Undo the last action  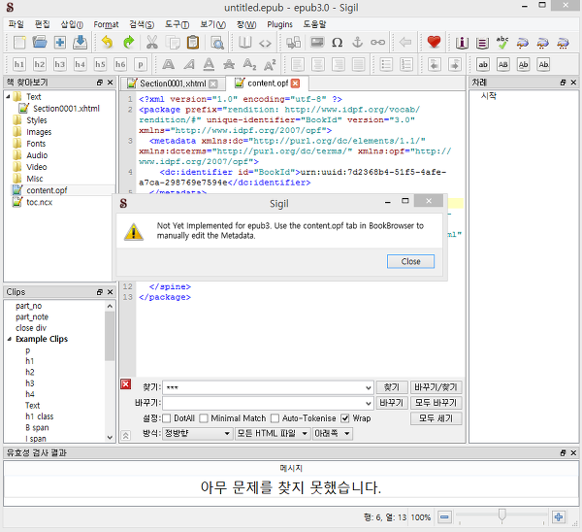tap(108, 43)
